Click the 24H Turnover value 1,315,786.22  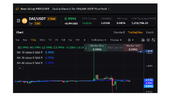tap(140, 23)
